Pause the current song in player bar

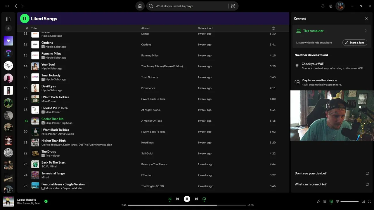pos(187,199)
